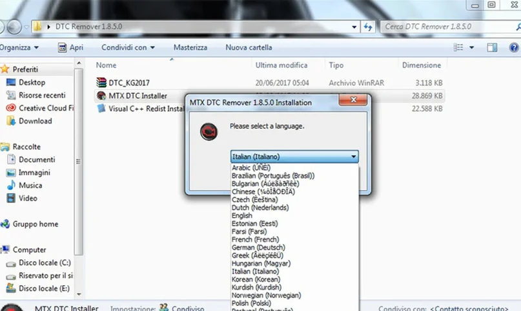Expand the address bar history dropdown arrow
The width and height of the screenshot is (521, 311).
[354, 27]
